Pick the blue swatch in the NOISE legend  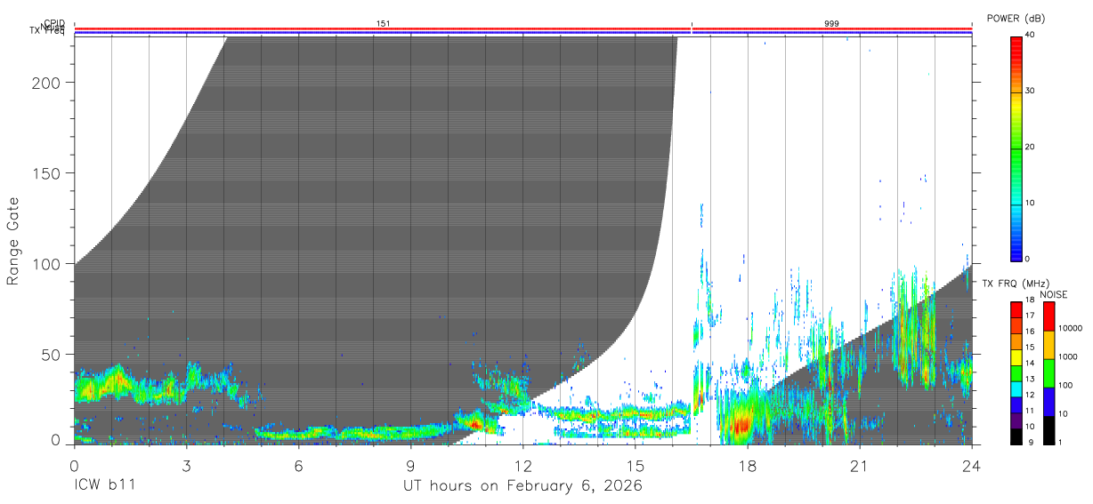(x=1048, y=401)
